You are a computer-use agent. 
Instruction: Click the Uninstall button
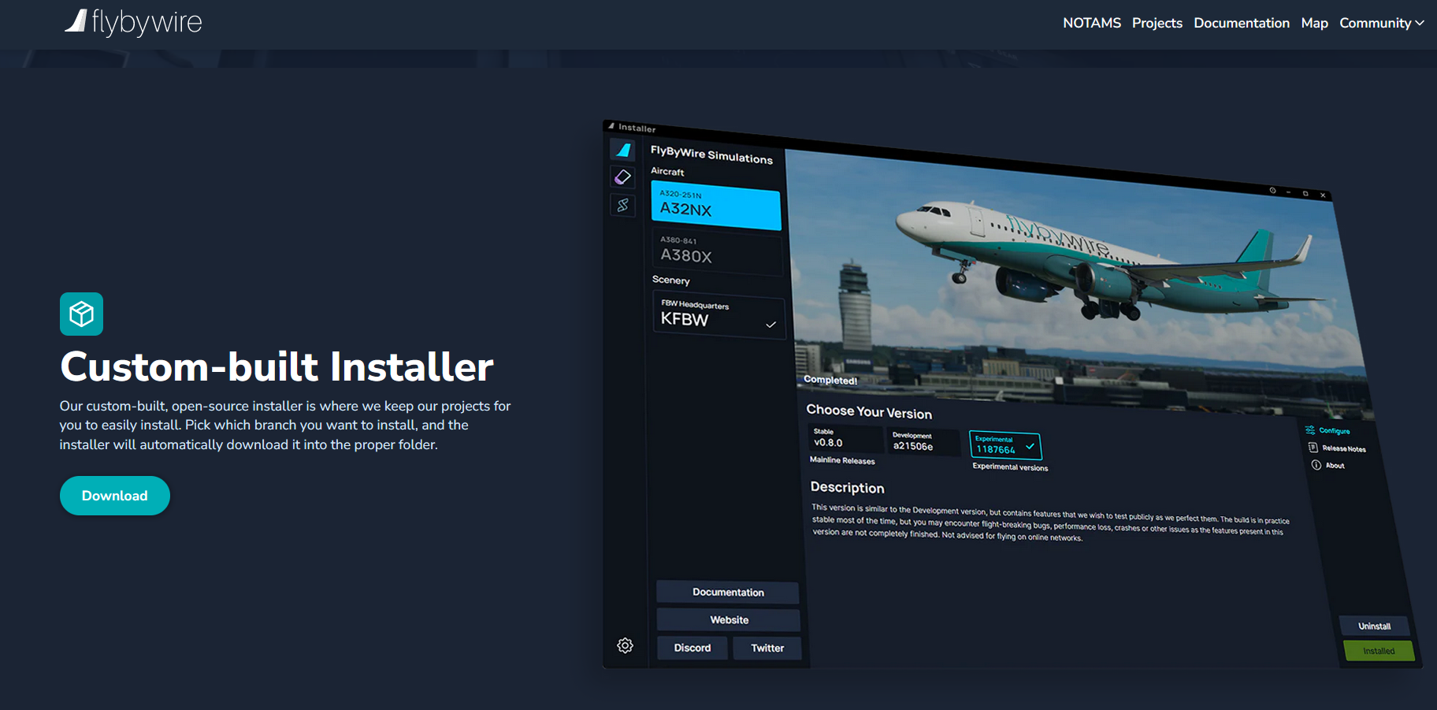pos(1374,625)
